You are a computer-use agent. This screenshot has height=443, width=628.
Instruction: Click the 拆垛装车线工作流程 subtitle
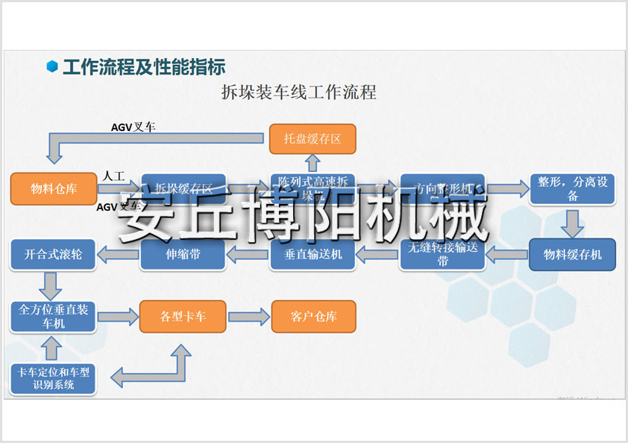pos(298,92)
